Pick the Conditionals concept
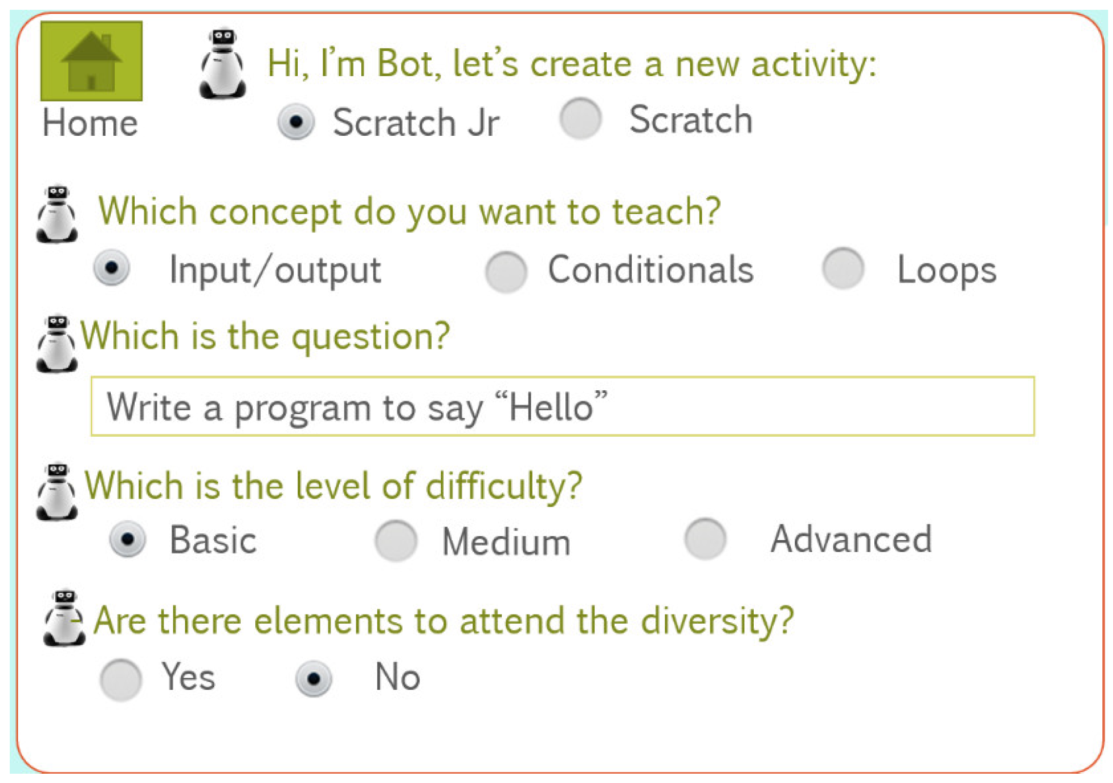Screen dimensions: 1113x783 pyautogui.click(x=506, y=272)
